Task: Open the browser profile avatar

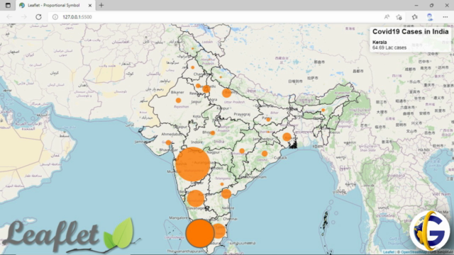Action: pyautogui.click(x=430, y=17)
